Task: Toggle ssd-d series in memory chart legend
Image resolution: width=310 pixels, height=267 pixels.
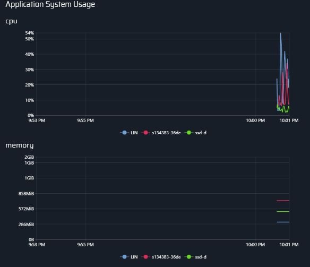Action: click(x=195, y=257)
